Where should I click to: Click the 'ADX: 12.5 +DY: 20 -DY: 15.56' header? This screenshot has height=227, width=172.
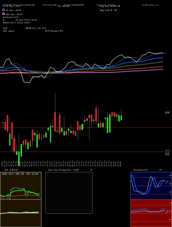coord(20,174)
